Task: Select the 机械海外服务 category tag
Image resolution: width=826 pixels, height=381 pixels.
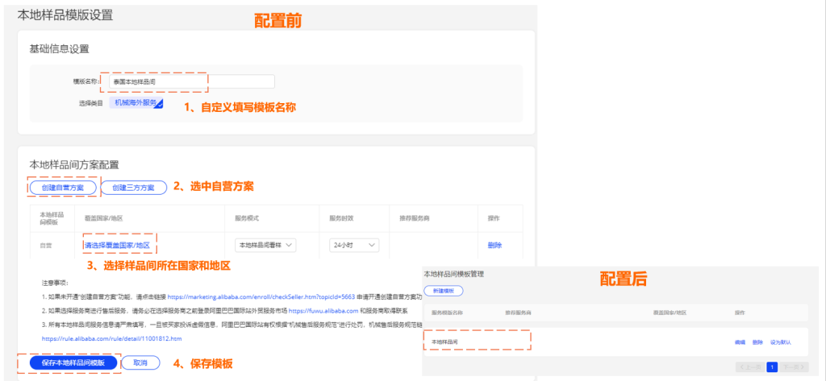Action: click(x=135, y=103)
